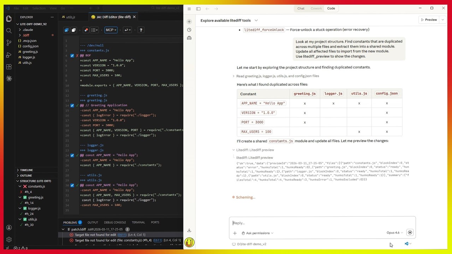Uncheck the hunk checkbox on line 14
The image size is (452, 254).
pos(72,105)
